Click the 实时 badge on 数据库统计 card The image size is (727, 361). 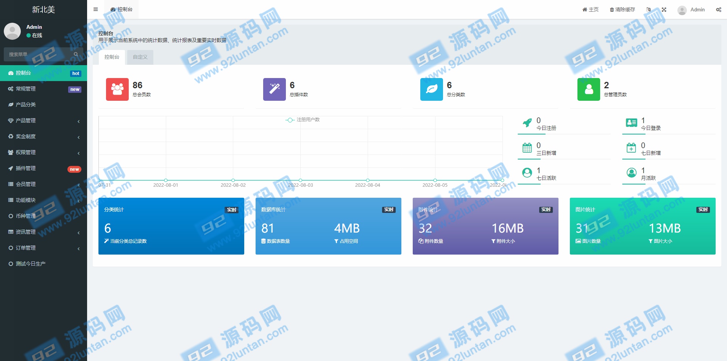[389, 210]
